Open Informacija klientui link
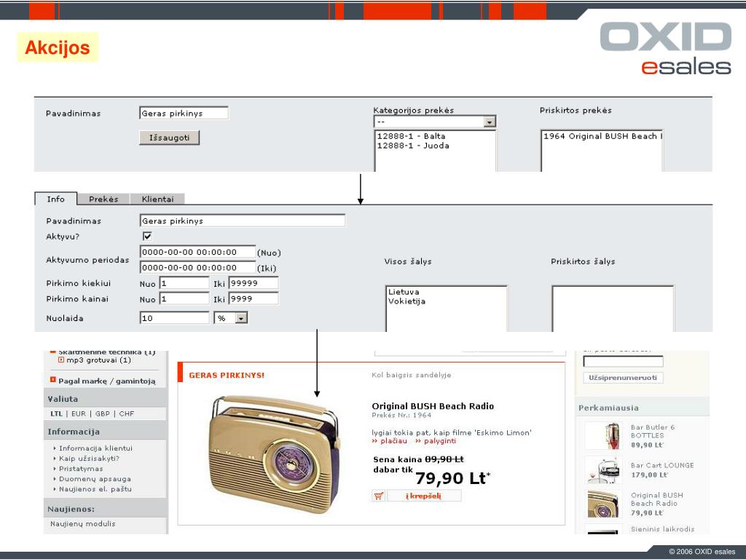 coord(95,448)
